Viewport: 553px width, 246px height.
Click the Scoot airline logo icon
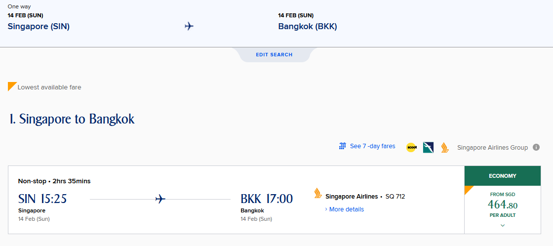tap(411, 147)
